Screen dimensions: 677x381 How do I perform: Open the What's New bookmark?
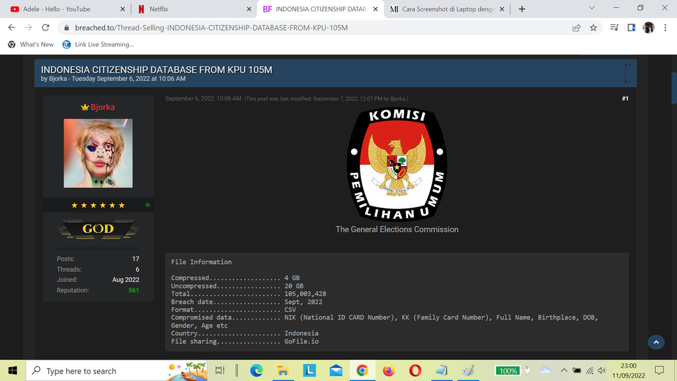(x=31, y=44)
